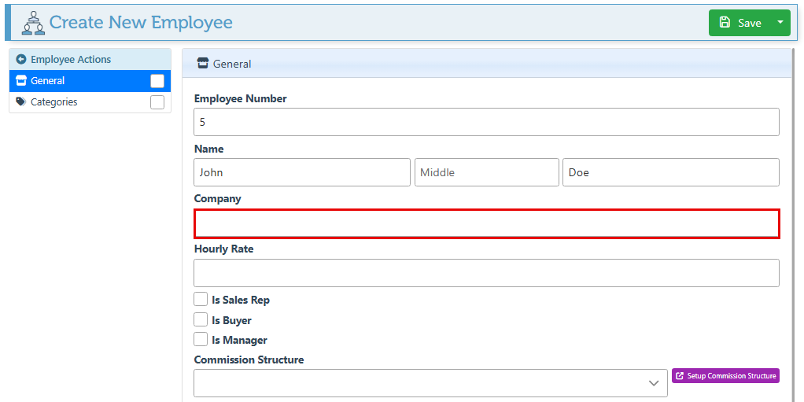The image size is (804, 402).
Task: Focus the red-outlined Company field
Action: point(486,223)
